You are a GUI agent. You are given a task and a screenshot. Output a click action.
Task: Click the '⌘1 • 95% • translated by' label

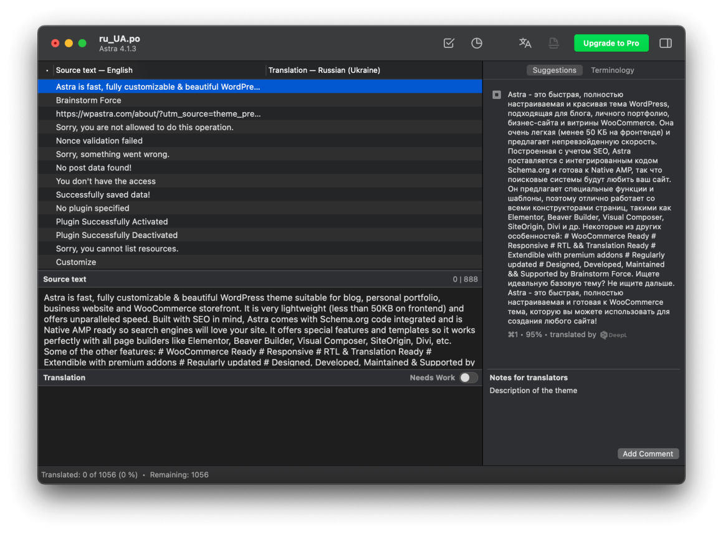point(552,335)
